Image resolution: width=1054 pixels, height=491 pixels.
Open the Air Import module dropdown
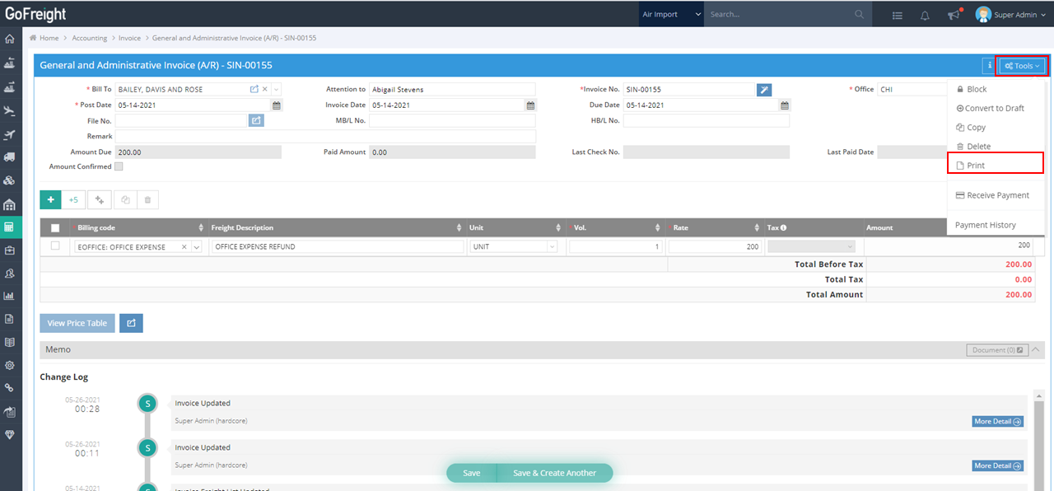click(671, 14)
